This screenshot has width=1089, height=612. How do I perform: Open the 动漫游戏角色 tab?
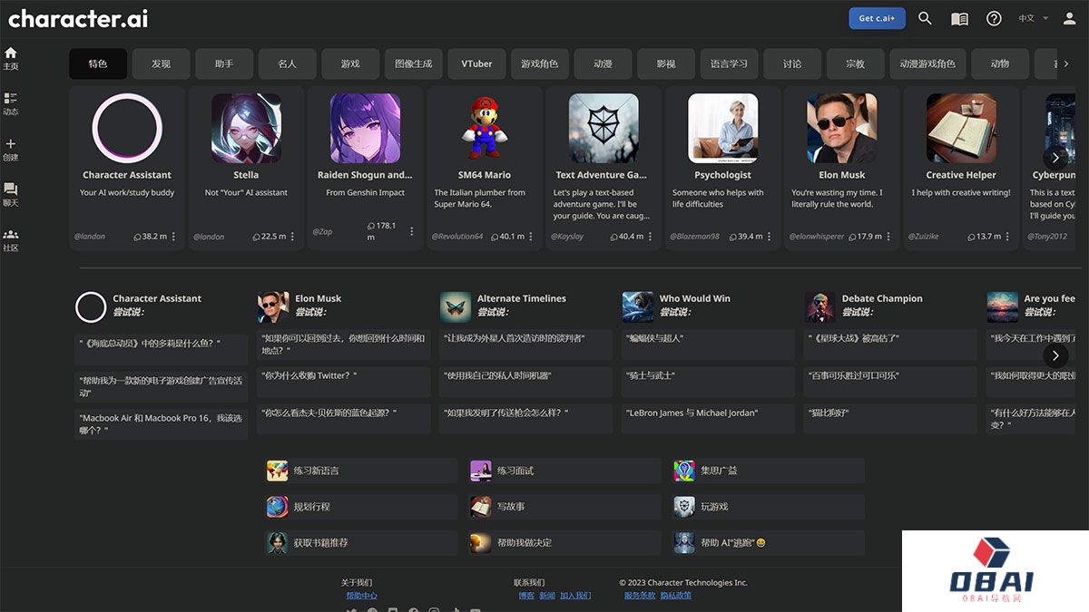coord(927,63)
